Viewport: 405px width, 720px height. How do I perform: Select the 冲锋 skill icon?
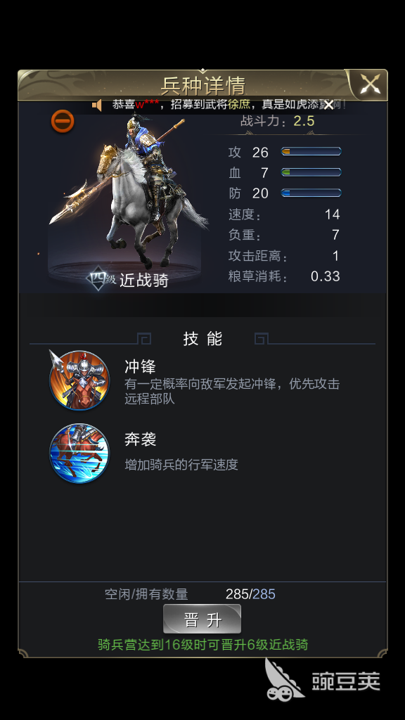[x=79, y=380]
